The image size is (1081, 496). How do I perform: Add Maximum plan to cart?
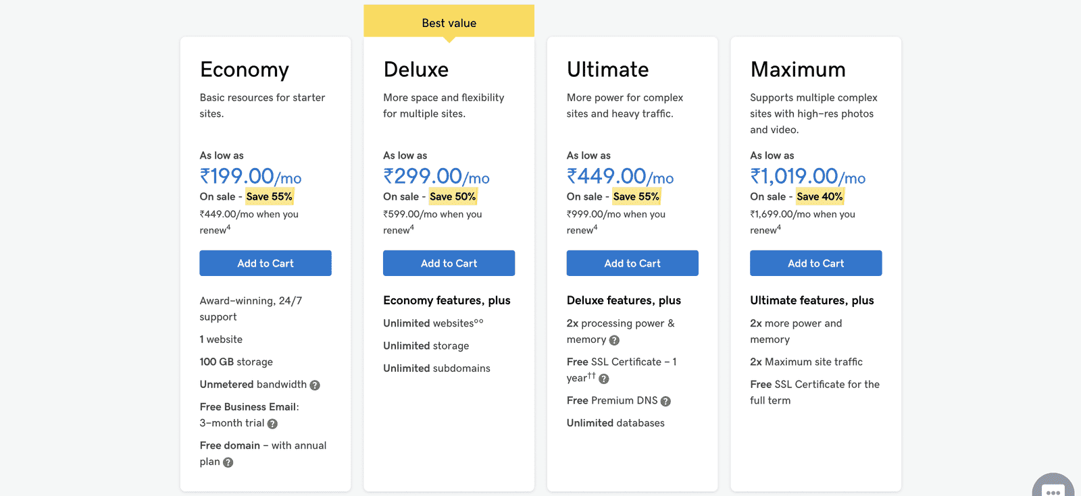816,263
